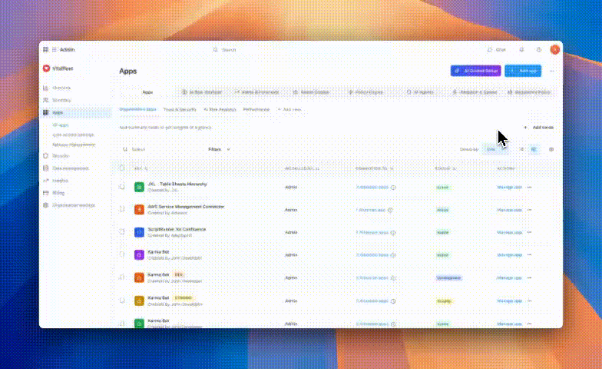This screenshot has height=369, width=602.
Task: Click the Karma Bot DEV app icon
Action: pos(139,278)
